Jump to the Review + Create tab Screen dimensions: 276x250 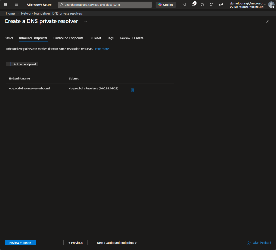point(132,38)
